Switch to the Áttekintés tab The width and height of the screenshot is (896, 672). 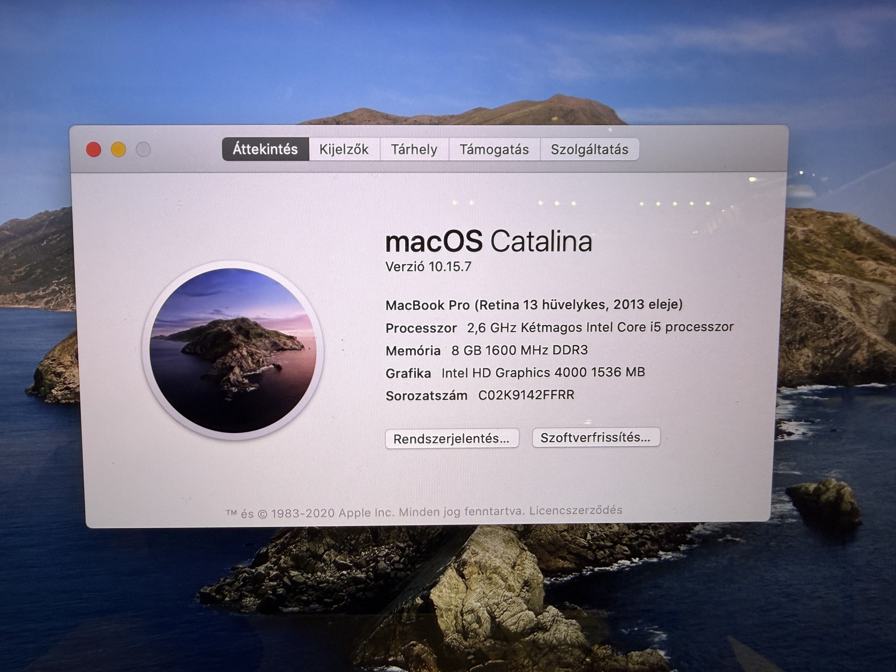click(265, 149)
